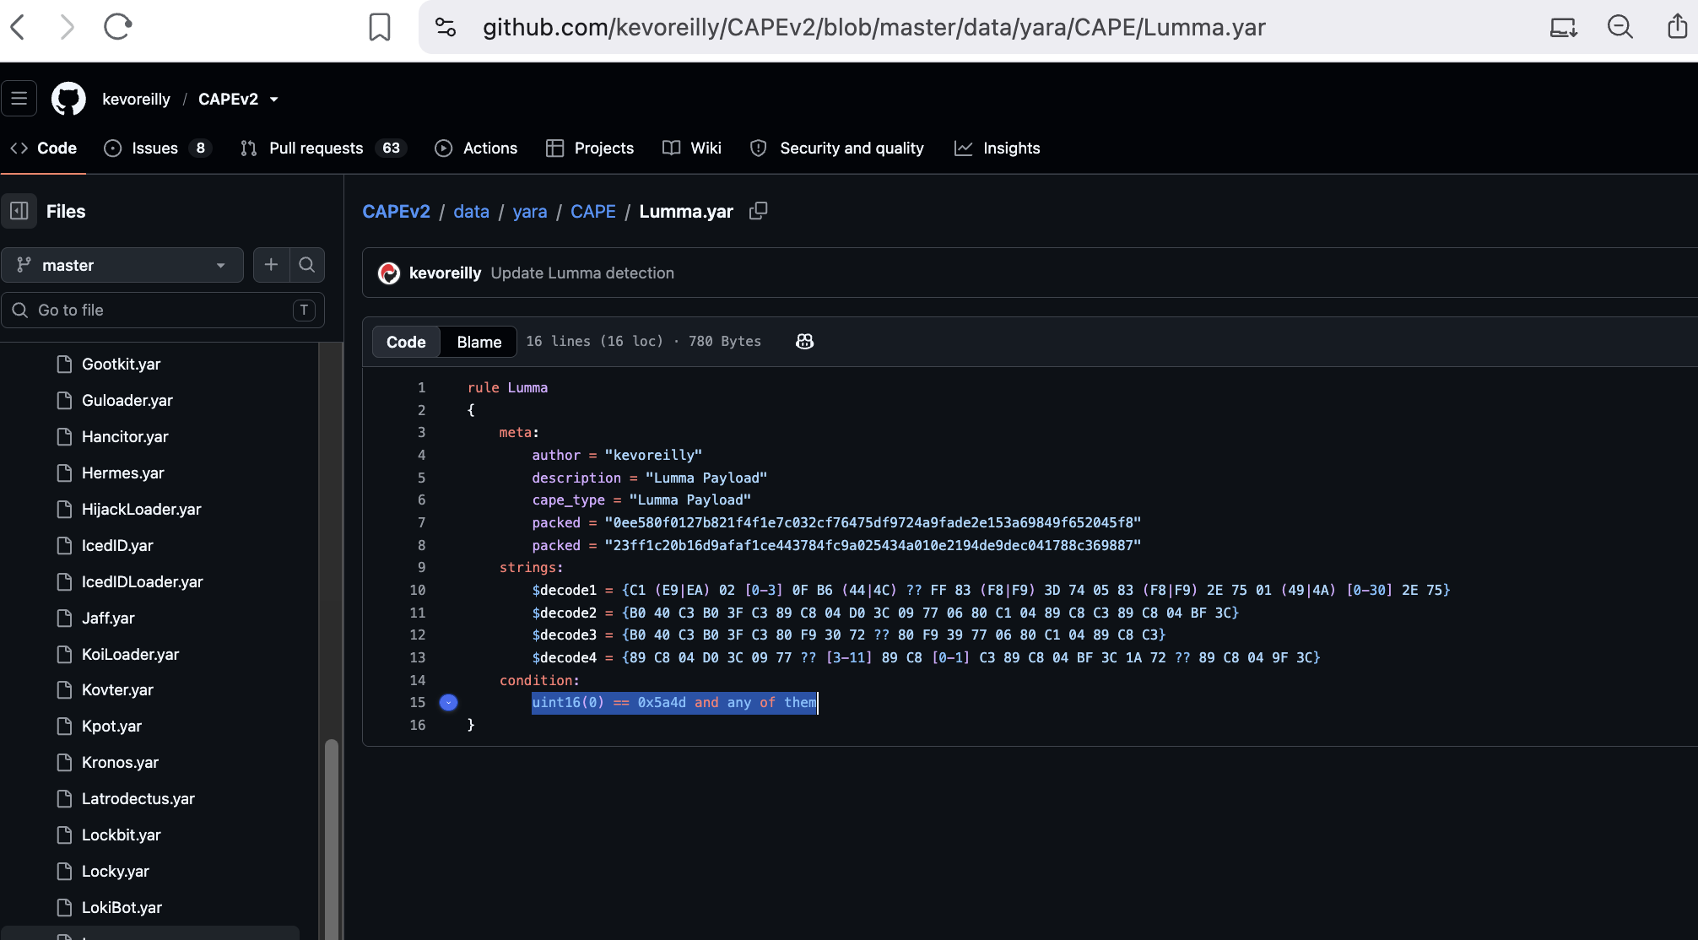Collapse the Files side panel
This screenshot has width=1698, height=940.
19,211
